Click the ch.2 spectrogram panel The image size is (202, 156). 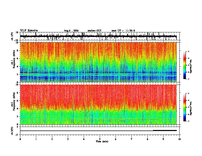coord(100,105)
